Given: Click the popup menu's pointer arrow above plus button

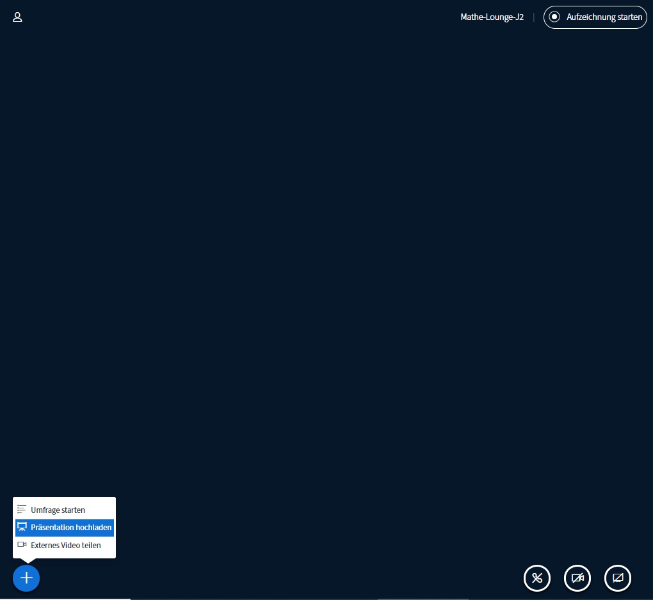Looking at the screenshot, I should click(x=26, y=561).
